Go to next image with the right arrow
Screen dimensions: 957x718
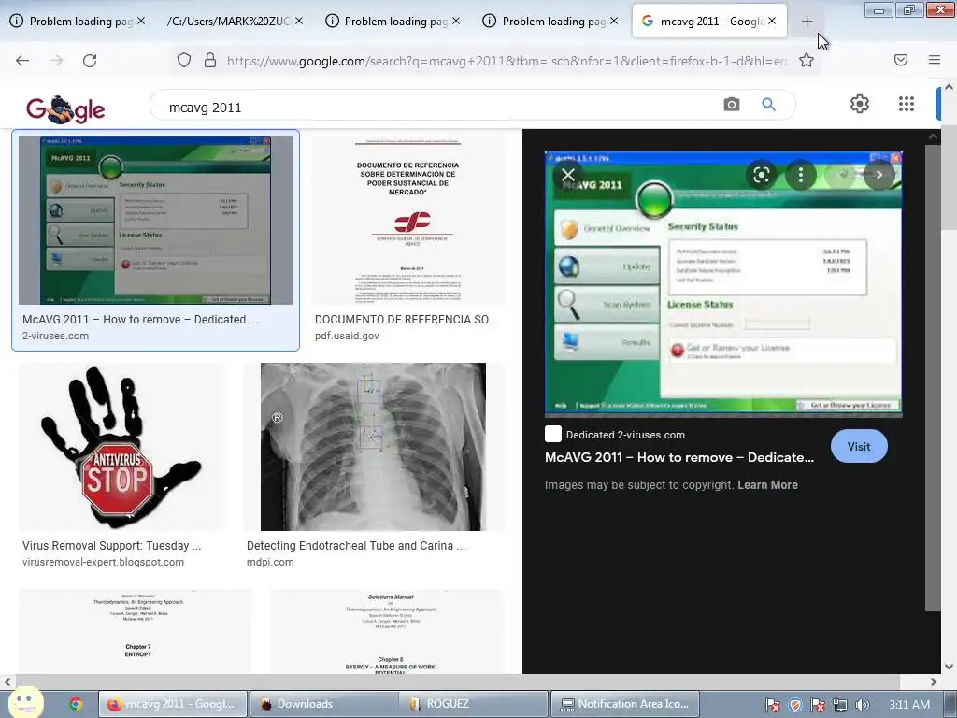879,175
